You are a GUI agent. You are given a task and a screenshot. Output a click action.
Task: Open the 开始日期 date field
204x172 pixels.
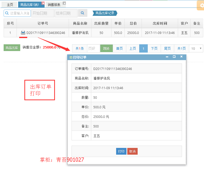tap(43, 13)
